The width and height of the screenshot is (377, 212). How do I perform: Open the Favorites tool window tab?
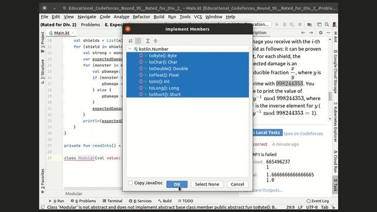pos(42,181)
